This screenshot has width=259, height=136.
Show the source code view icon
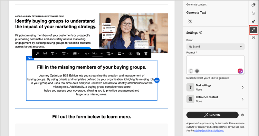coord(130,53)
